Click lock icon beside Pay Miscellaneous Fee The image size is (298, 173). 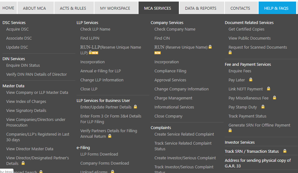point(274,98)
